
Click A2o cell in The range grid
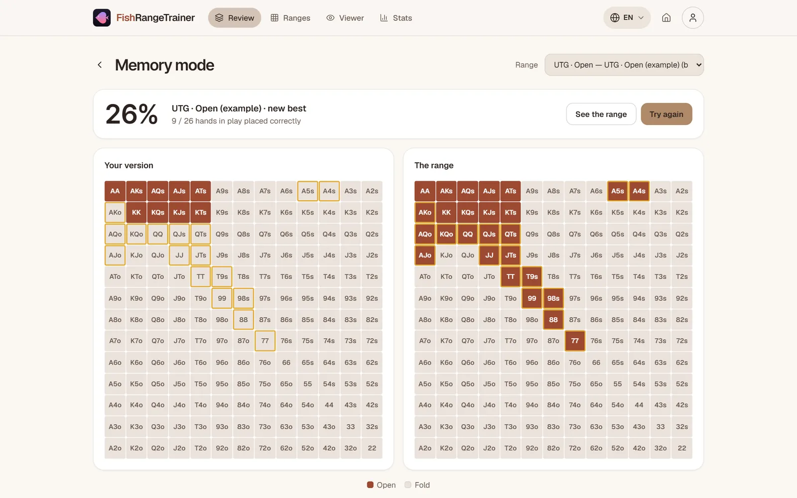pos(425,448)
